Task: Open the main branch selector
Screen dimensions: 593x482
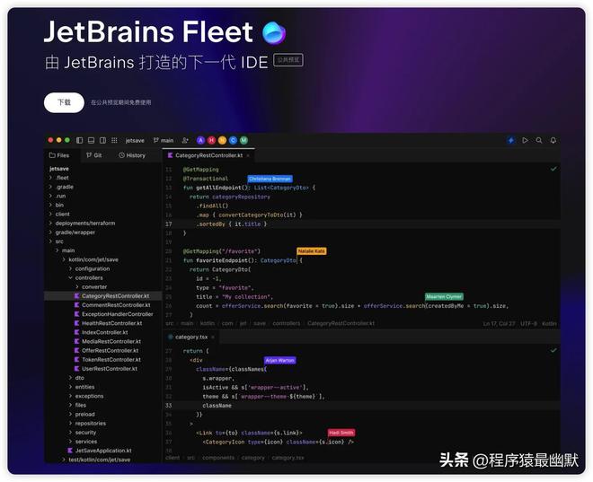Action: point(164,141)
